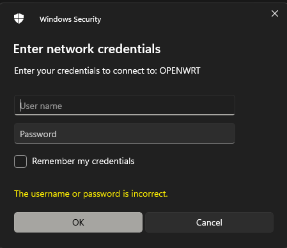Click the 'User name' placeholder text
Image resolution: width=287 pixels, height=248 pixels.
pos(41,106)
